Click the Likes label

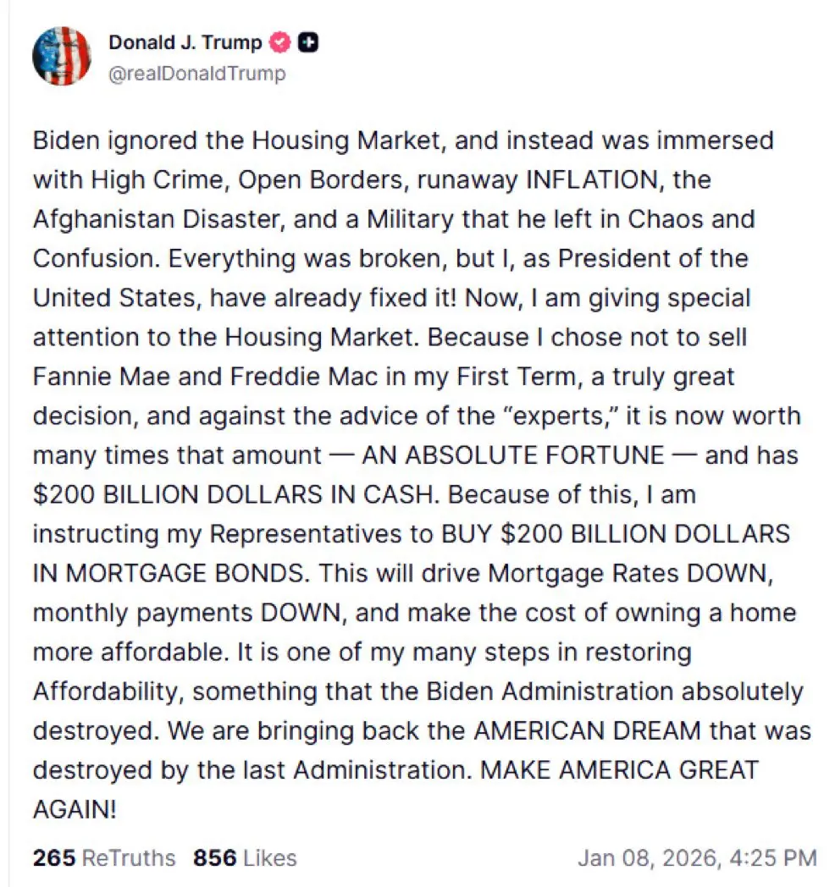coord(268,857)
